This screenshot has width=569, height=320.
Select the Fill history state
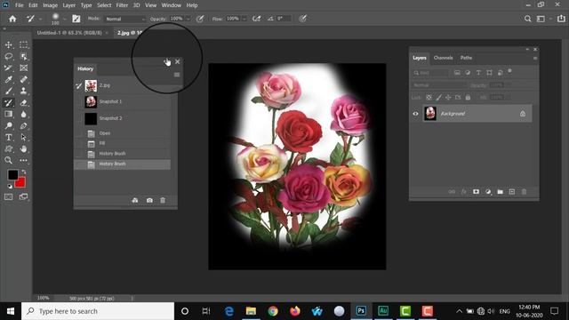[x=123, y=144]
